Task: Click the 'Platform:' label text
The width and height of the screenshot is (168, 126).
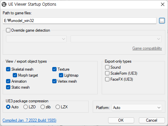Action: pyautogui.click(x=103, y=108)
